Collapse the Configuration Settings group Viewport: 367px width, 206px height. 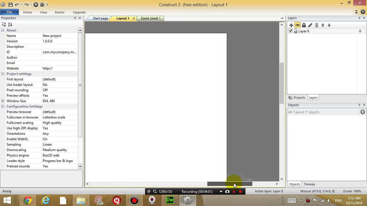(3, 106)
